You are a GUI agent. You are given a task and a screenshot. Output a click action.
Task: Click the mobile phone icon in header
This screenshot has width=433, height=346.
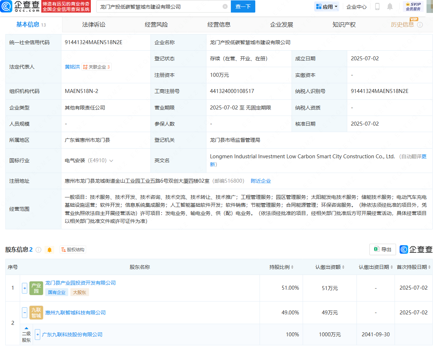(377, 6)
